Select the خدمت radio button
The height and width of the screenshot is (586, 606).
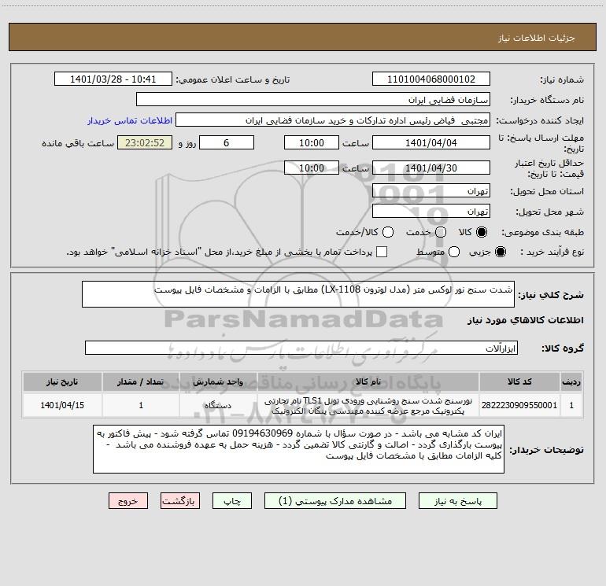[x=441, y=232]
